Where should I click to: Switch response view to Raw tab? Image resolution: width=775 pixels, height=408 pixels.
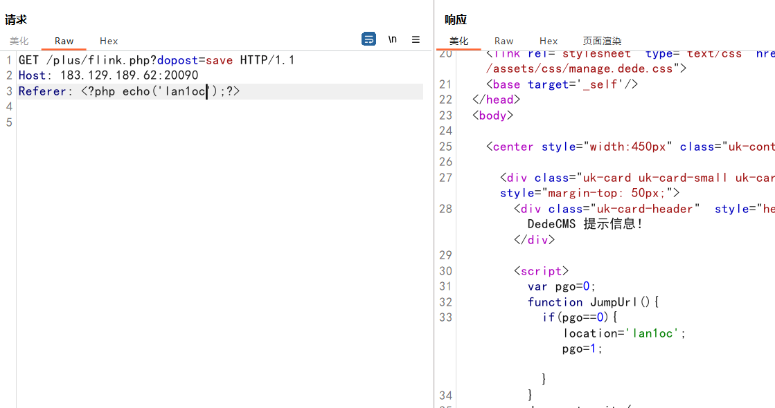[x=504, y=41]
